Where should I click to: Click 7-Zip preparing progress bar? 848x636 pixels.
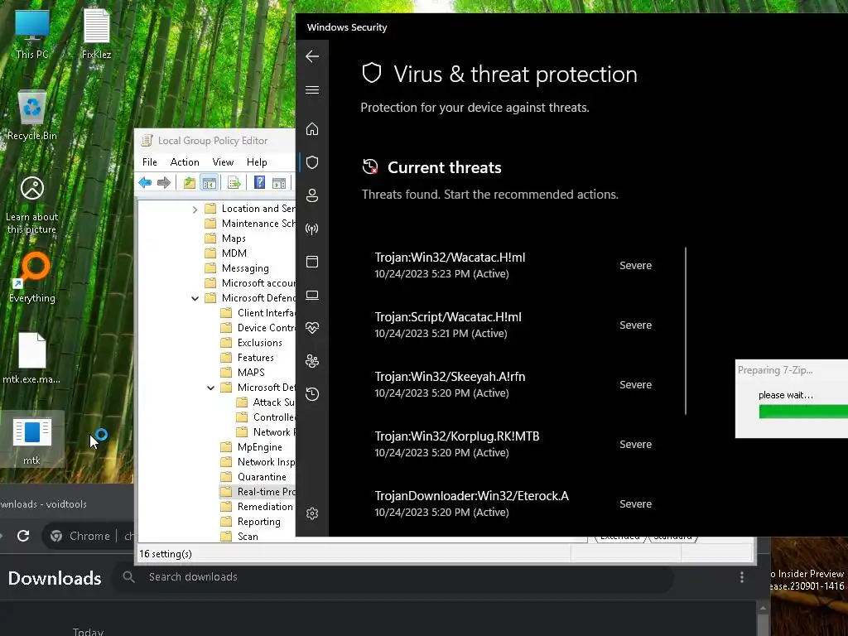[803, 412]
